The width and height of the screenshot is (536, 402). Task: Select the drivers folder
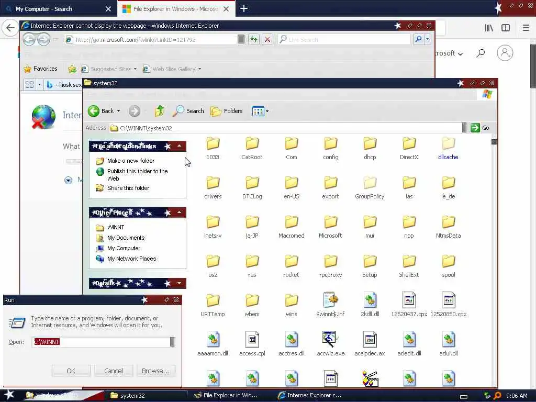213,188
